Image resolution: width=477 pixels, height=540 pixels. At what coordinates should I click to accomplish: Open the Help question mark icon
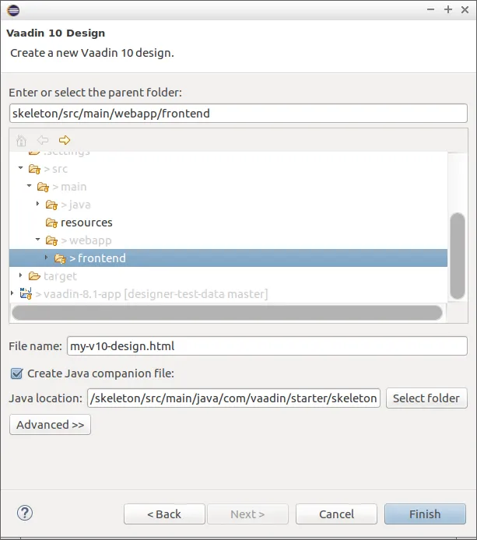[x=25, y=513]
